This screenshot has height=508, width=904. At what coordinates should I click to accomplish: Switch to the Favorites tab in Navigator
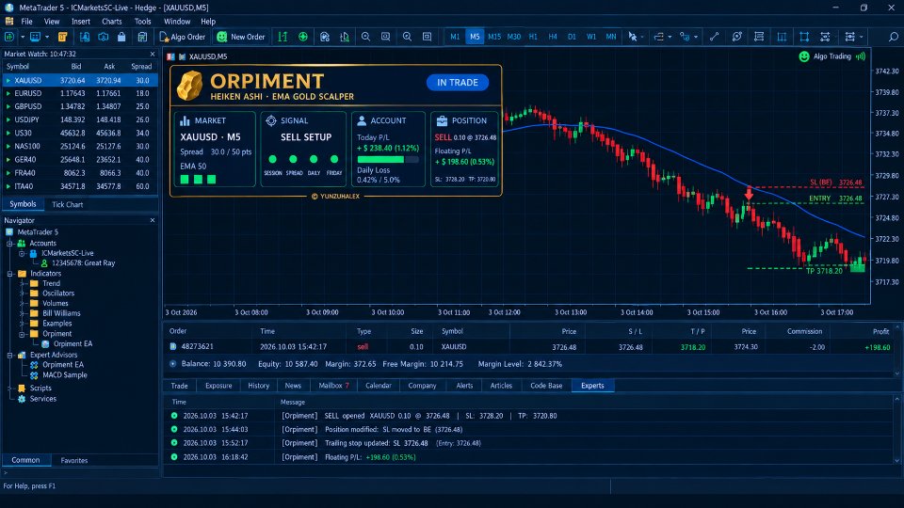74,460
